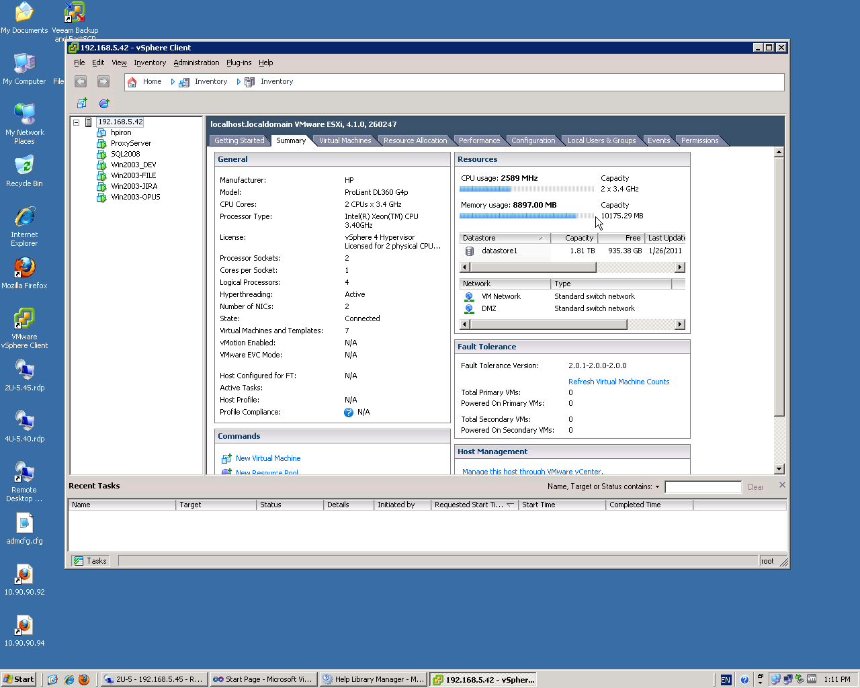Launch Firefox from the quick launch bar
Viewport: 860px width, 688px height.
coord(84,679)
